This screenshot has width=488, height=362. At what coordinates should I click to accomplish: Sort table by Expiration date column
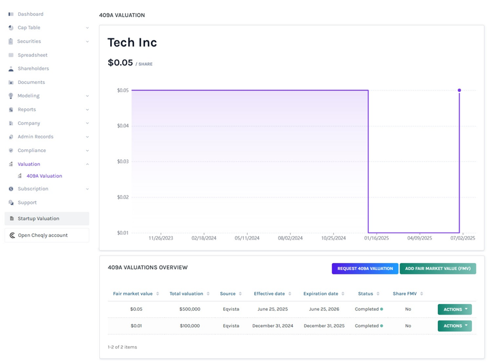343,294
